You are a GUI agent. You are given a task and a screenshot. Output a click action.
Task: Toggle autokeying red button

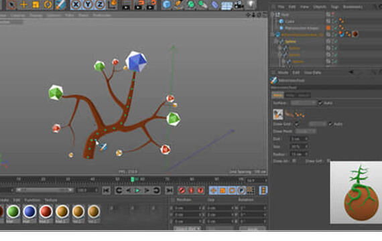(x=191, y=190)
